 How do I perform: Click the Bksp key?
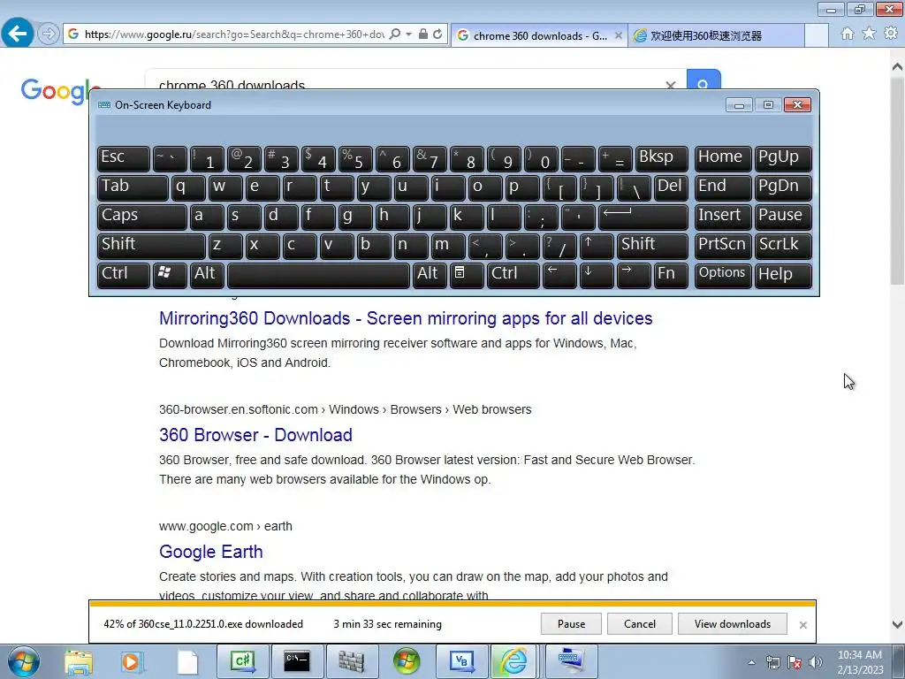pyautogui.click(x=661, y=159)
